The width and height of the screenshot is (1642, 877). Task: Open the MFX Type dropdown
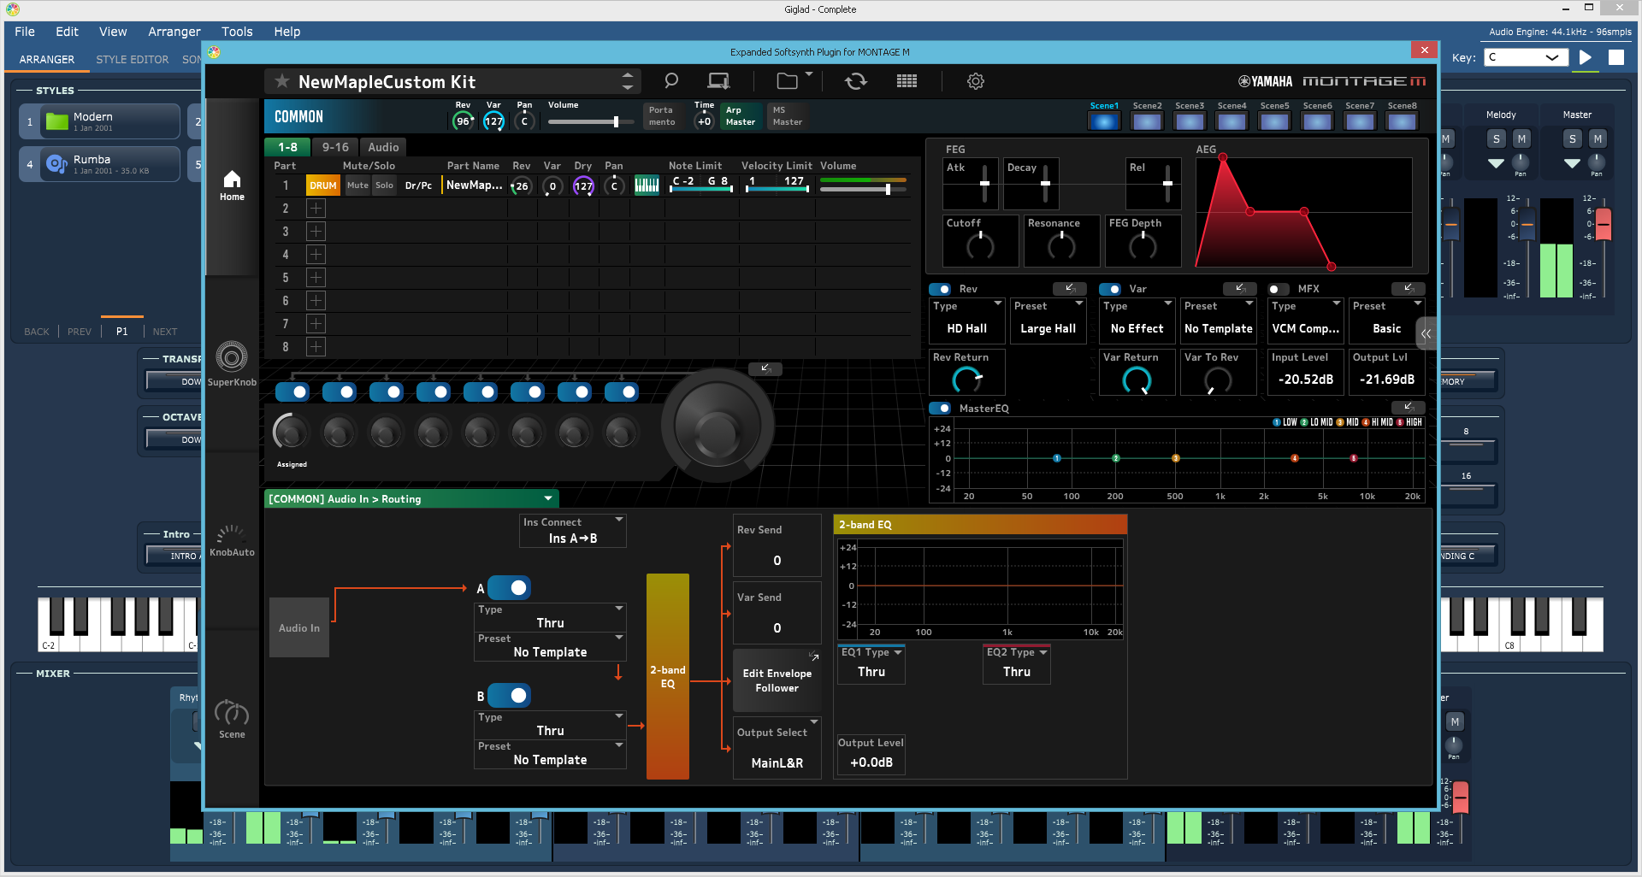coord(1306,321)
